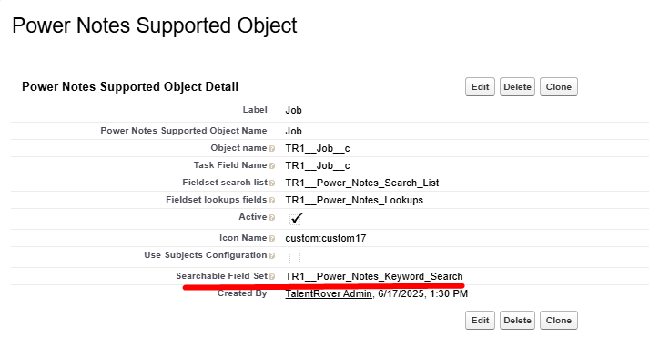
Task: Click the top Clone button
Action: coord(559,87)
